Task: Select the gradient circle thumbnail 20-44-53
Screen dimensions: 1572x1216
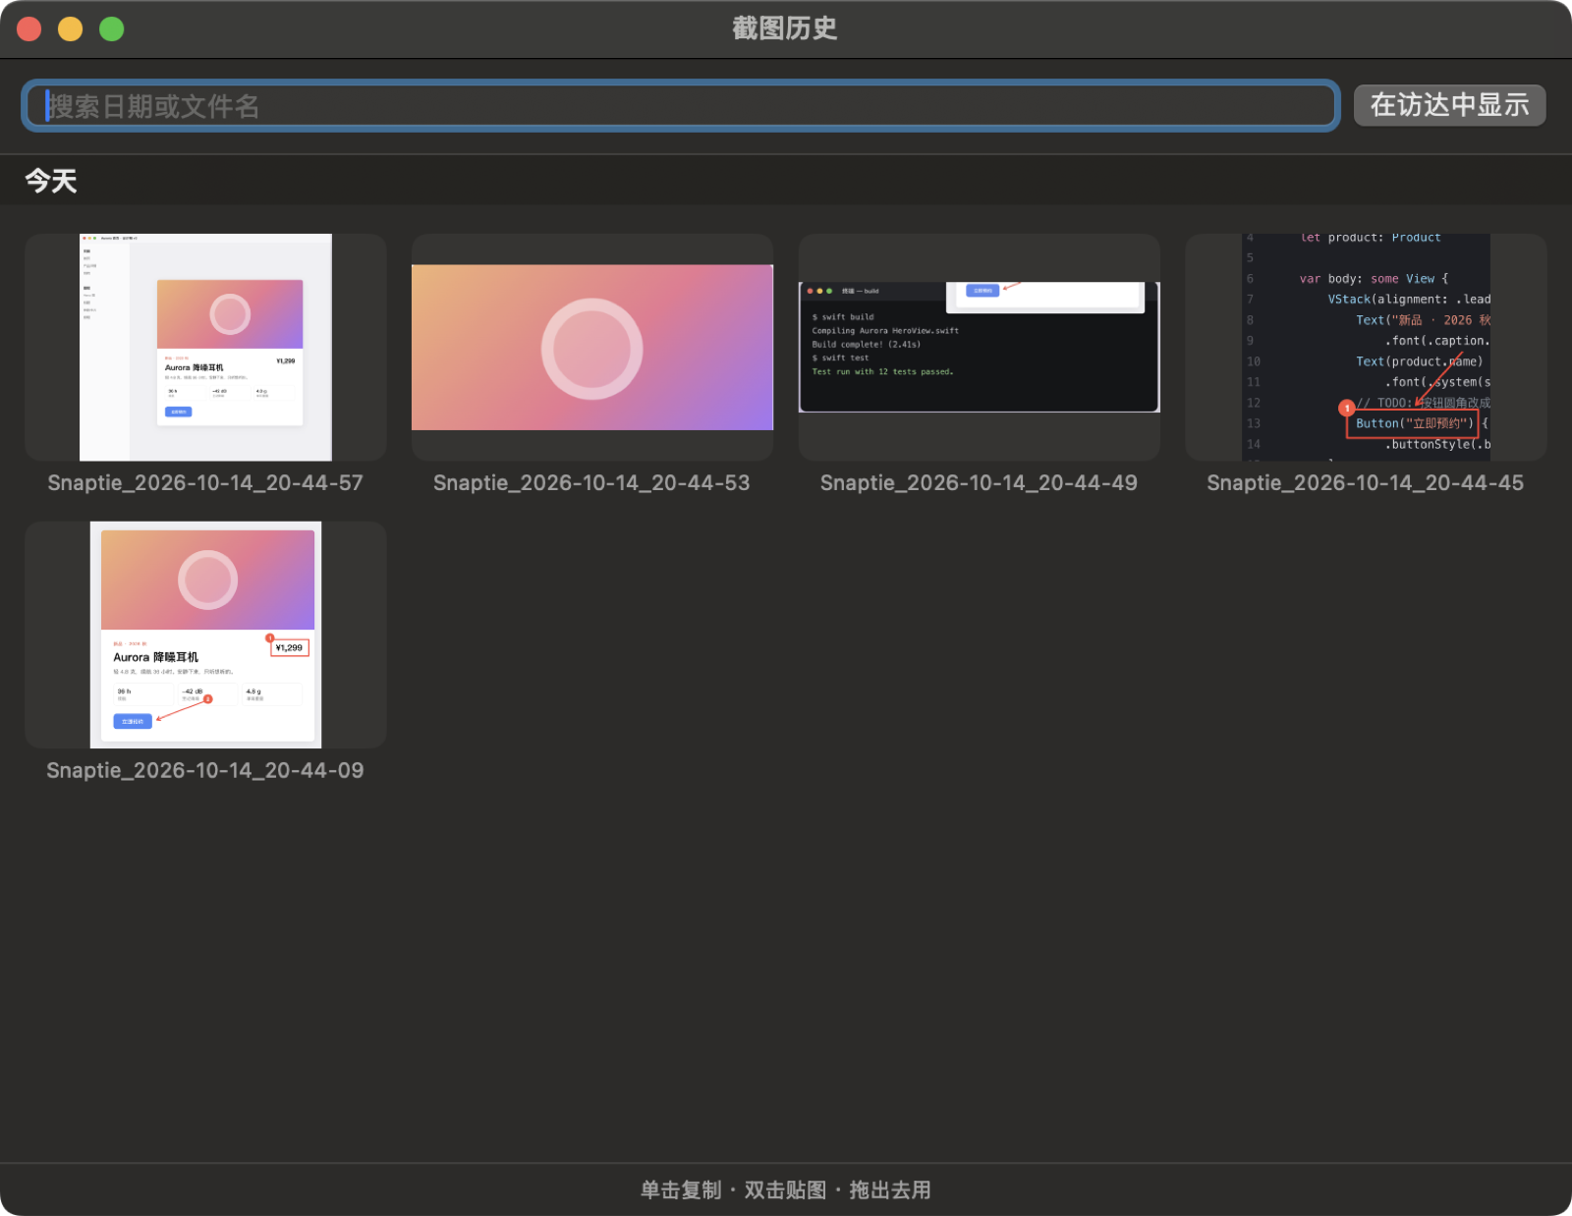Action: (592, 347)
